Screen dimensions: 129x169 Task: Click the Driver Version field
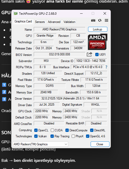tap(71, 98)
